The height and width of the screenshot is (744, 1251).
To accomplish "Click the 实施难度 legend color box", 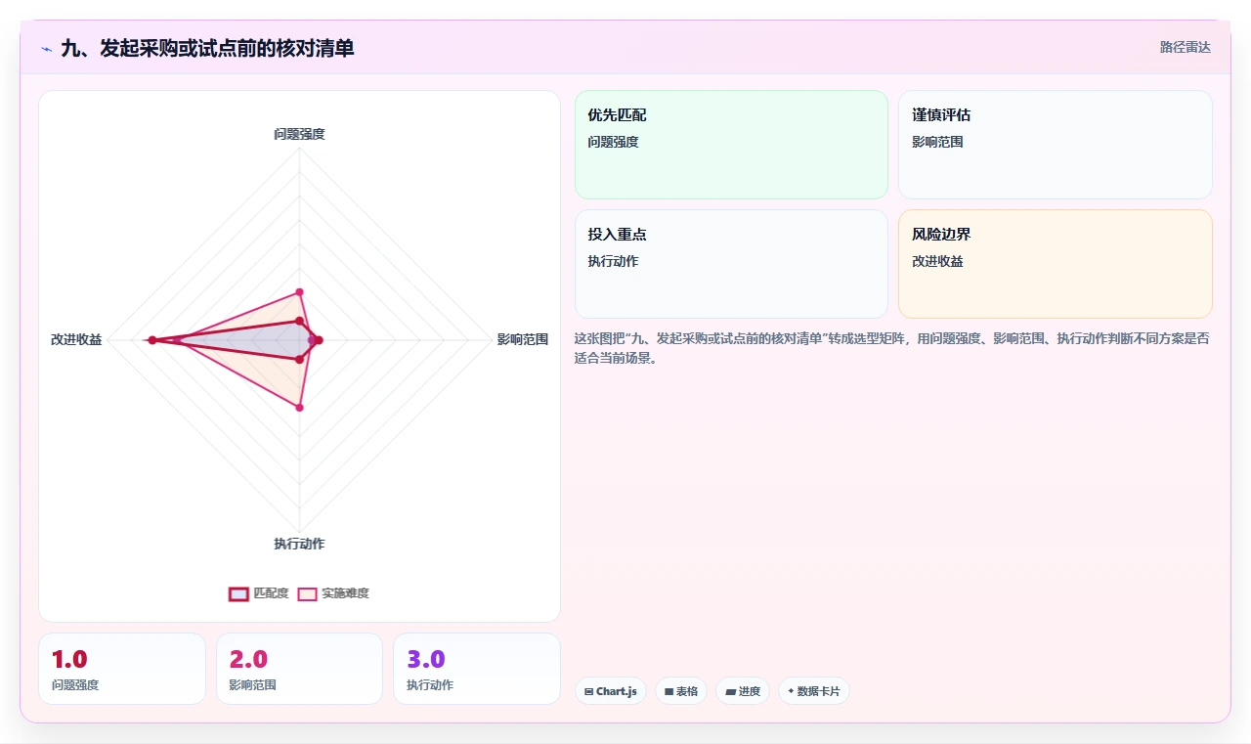I will point(308,593).
